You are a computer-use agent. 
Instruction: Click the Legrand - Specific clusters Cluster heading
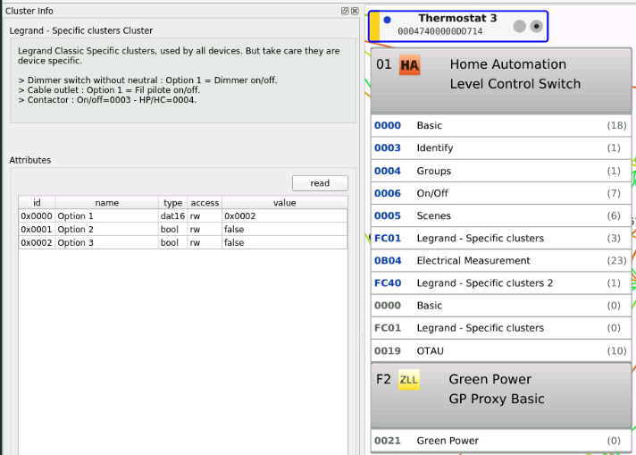81,31
